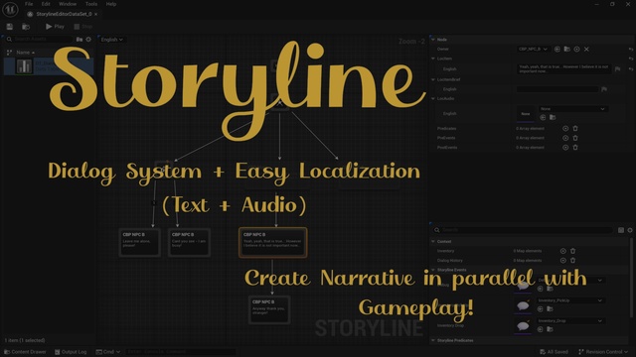The height and width of the screenshot is (357, 636).
Task: Open the Inventory_PickUp event dropdown
Action: (569, 300)
